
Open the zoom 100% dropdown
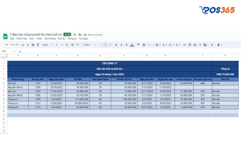[x=47, y=45]
